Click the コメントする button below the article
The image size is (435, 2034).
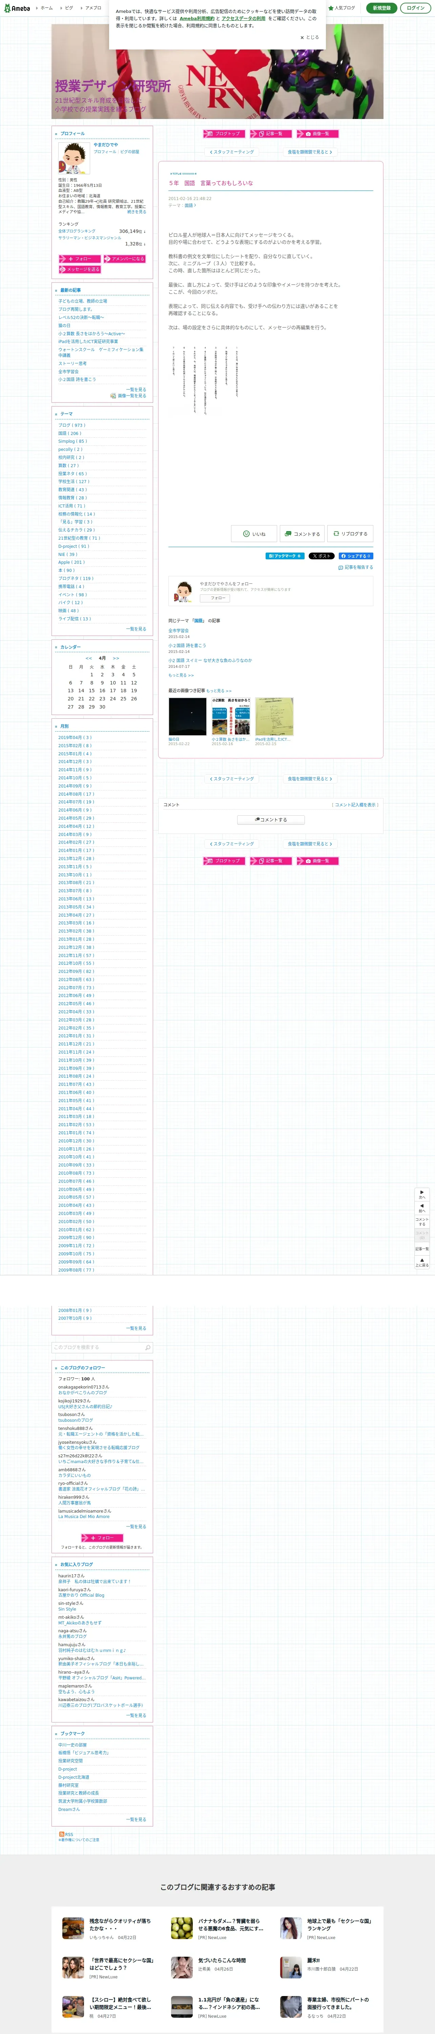tap(303, 534)
